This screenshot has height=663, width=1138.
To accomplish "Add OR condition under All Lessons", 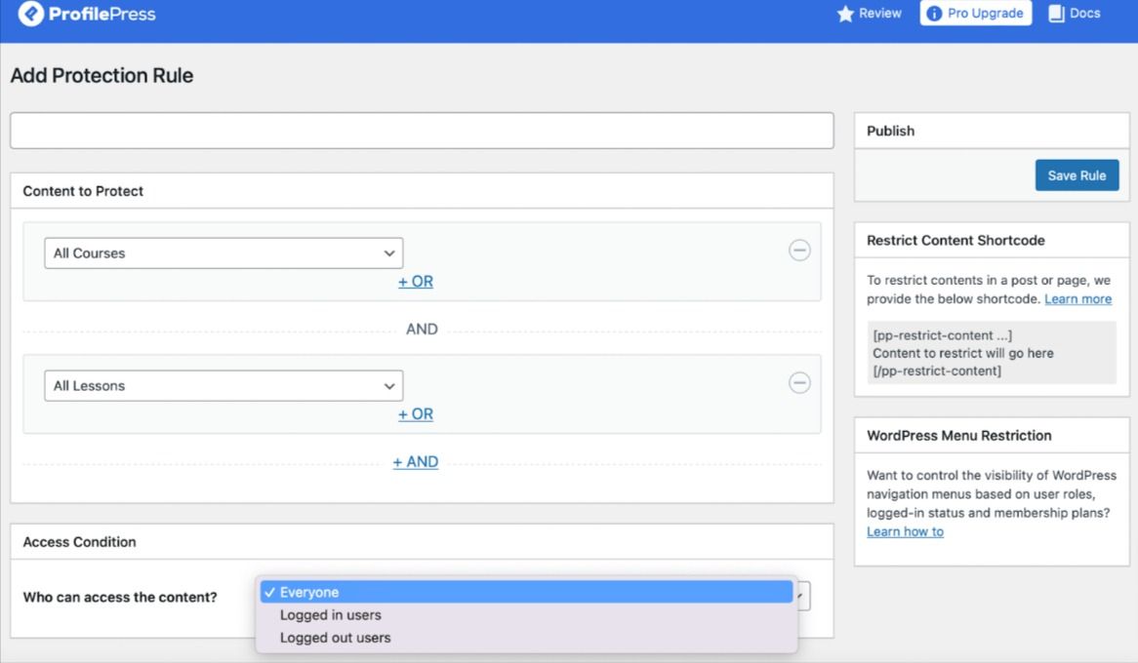I will pos(416,414).
